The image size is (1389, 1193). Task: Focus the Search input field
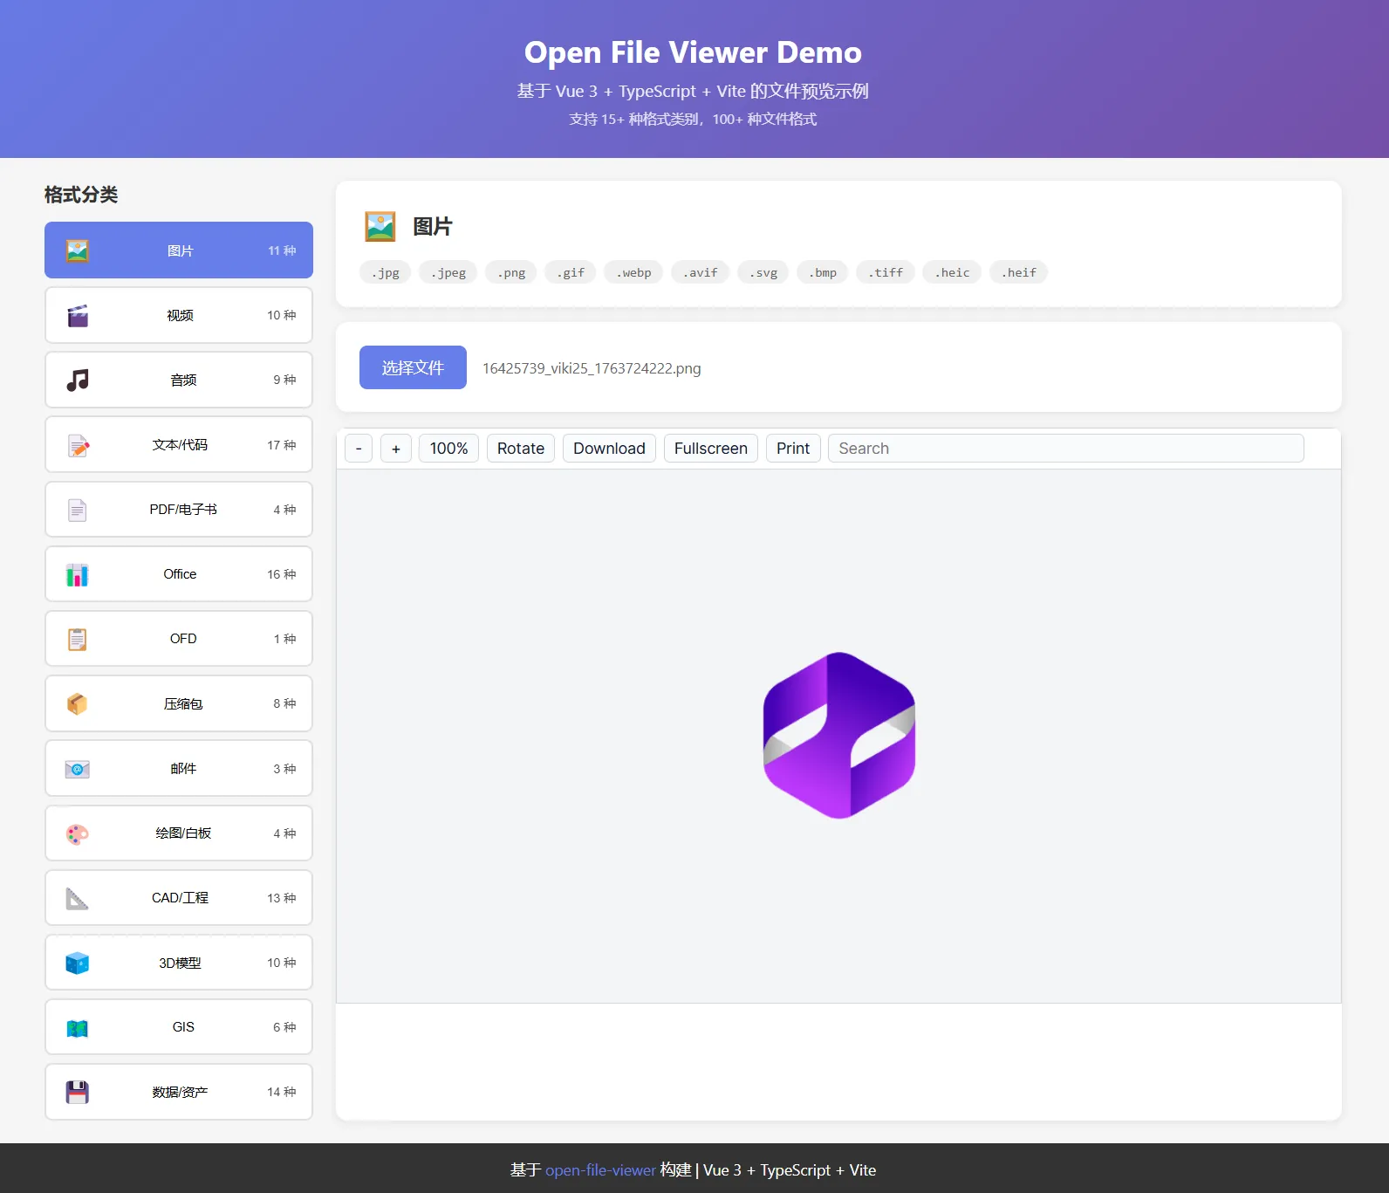(x=1066, y=449)
